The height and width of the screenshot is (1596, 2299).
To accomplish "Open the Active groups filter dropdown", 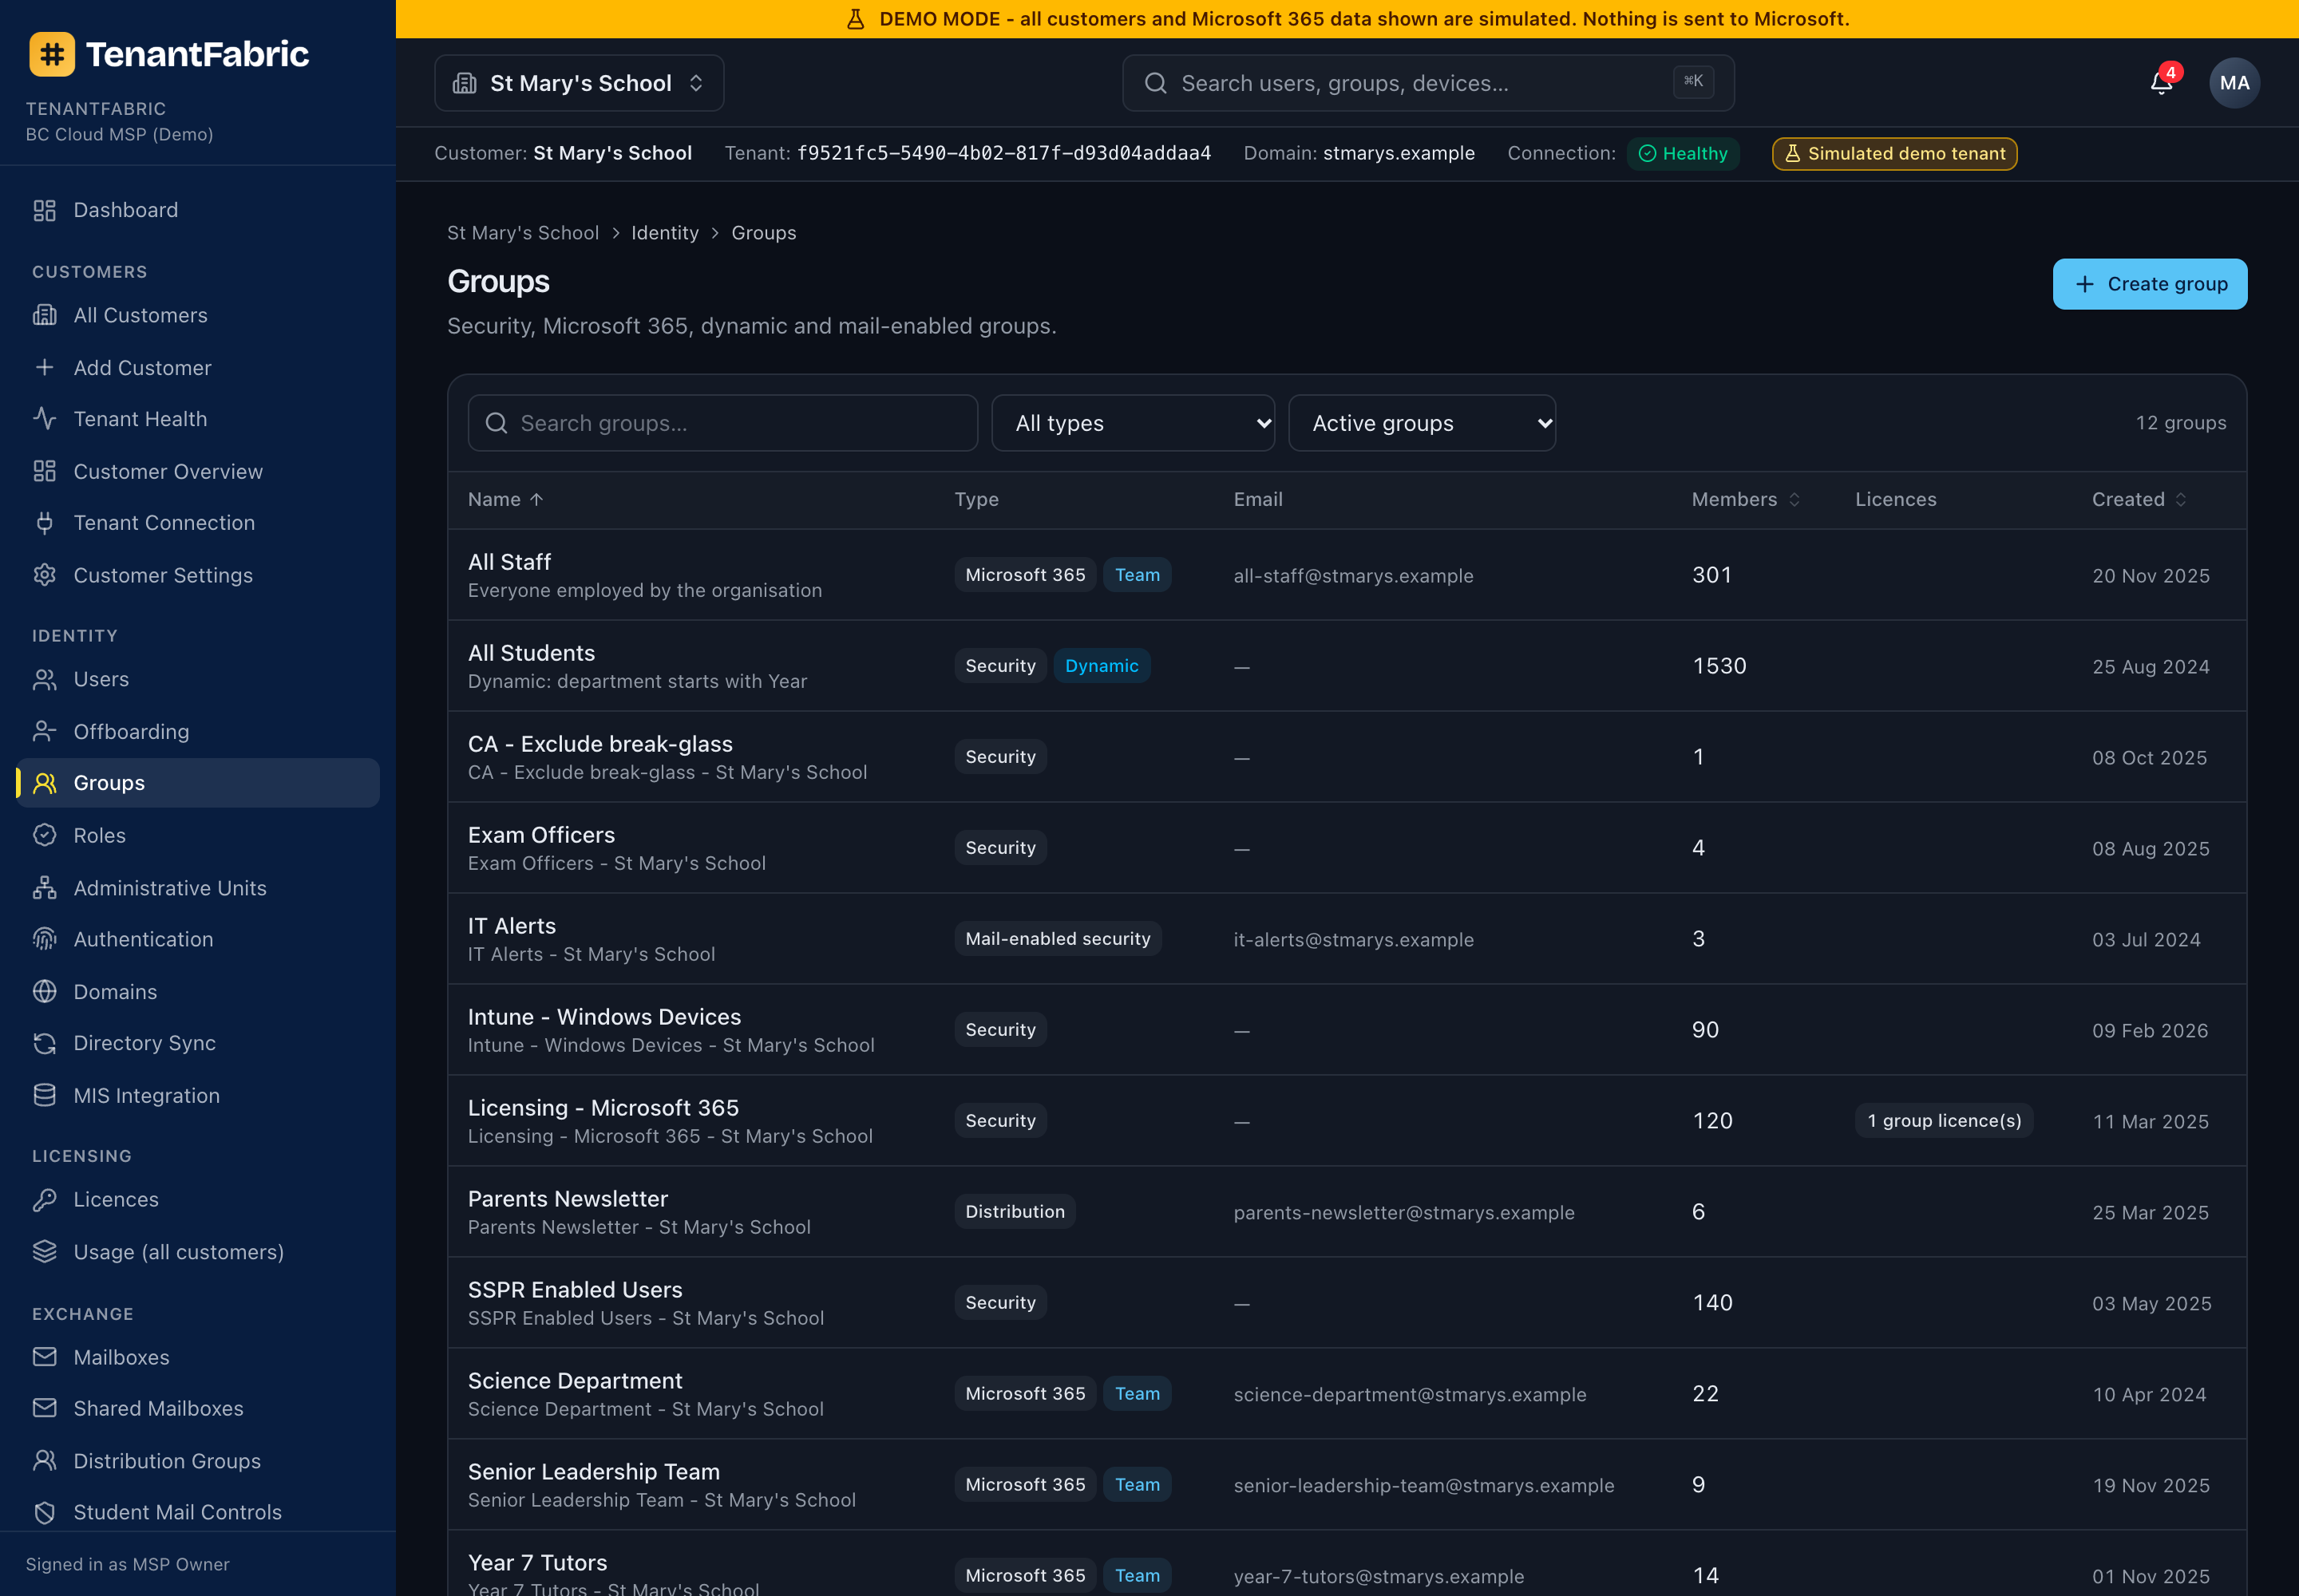I will [x=1422, y=423].
